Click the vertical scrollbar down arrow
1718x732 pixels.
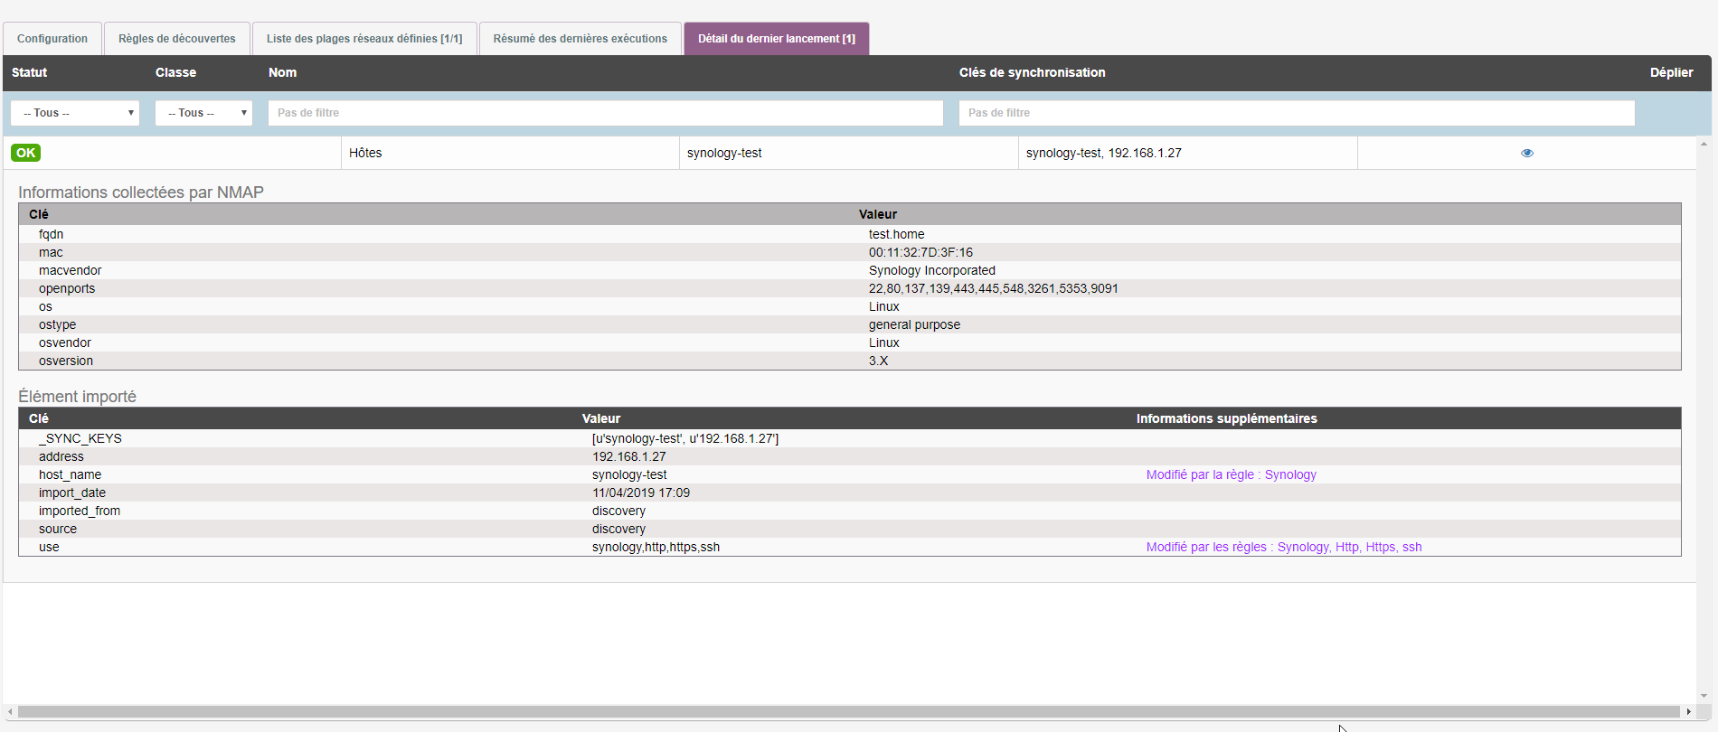[1704, 696]
